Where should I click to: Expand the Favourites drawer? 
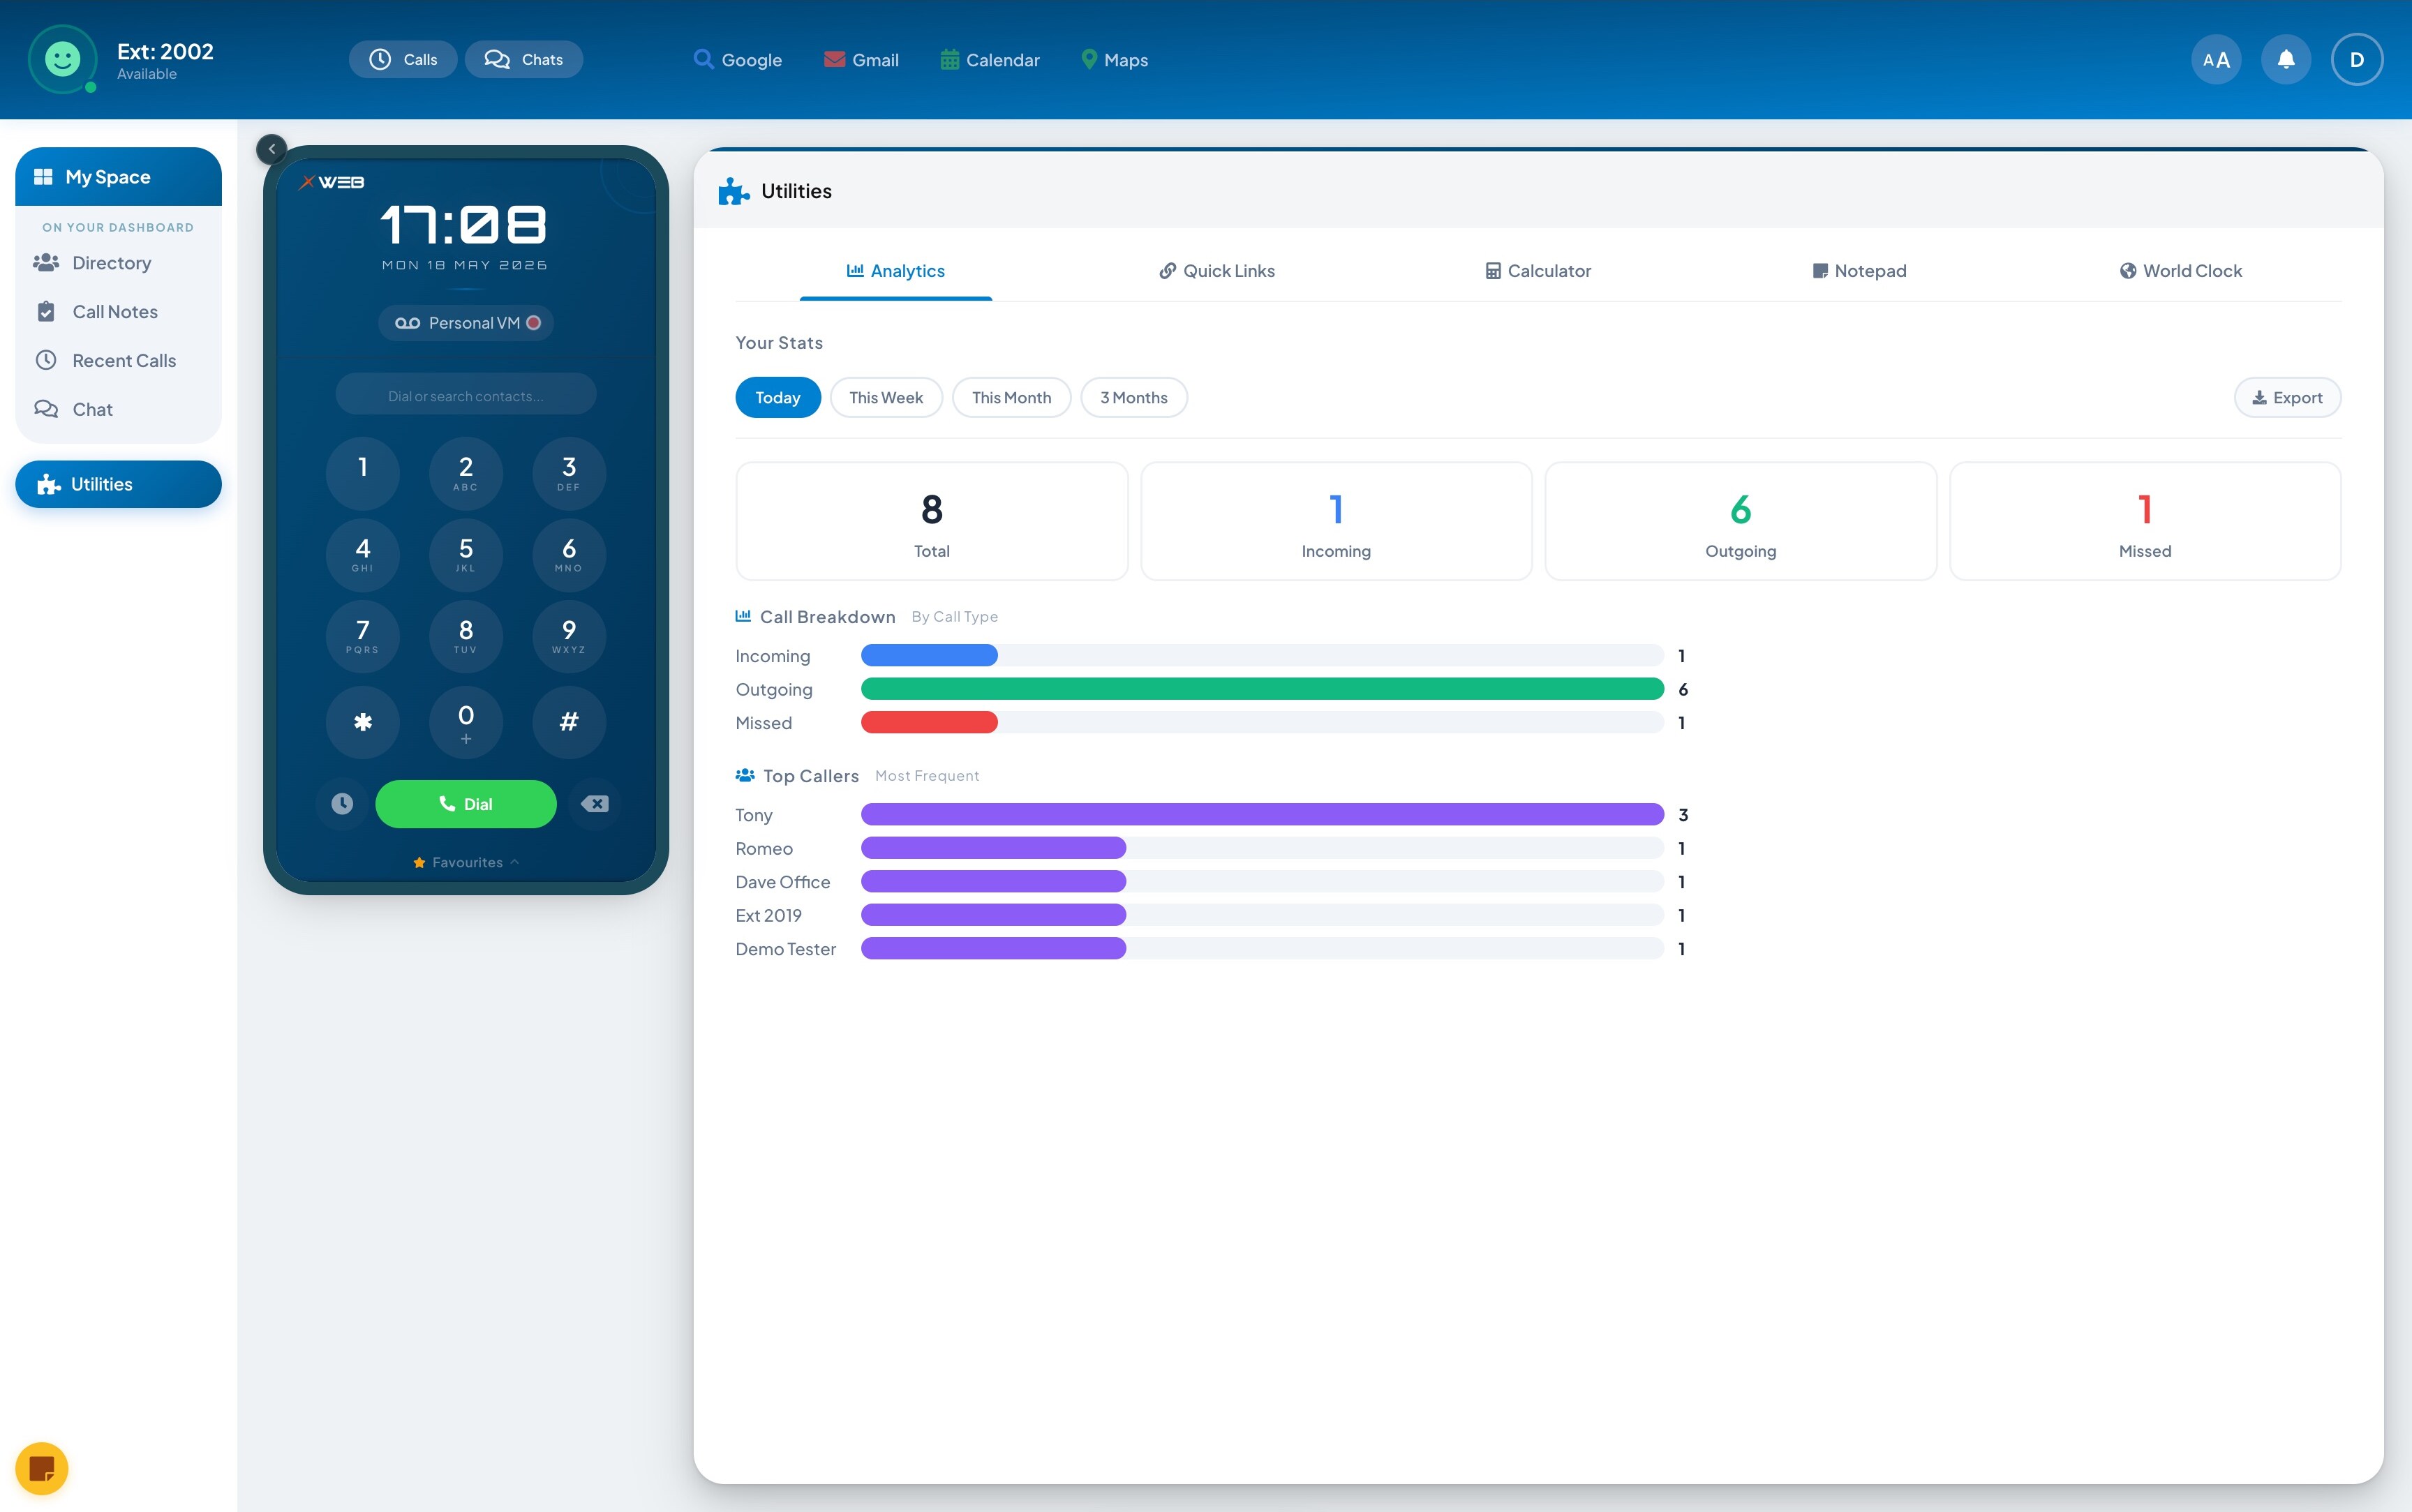[466, 862]
